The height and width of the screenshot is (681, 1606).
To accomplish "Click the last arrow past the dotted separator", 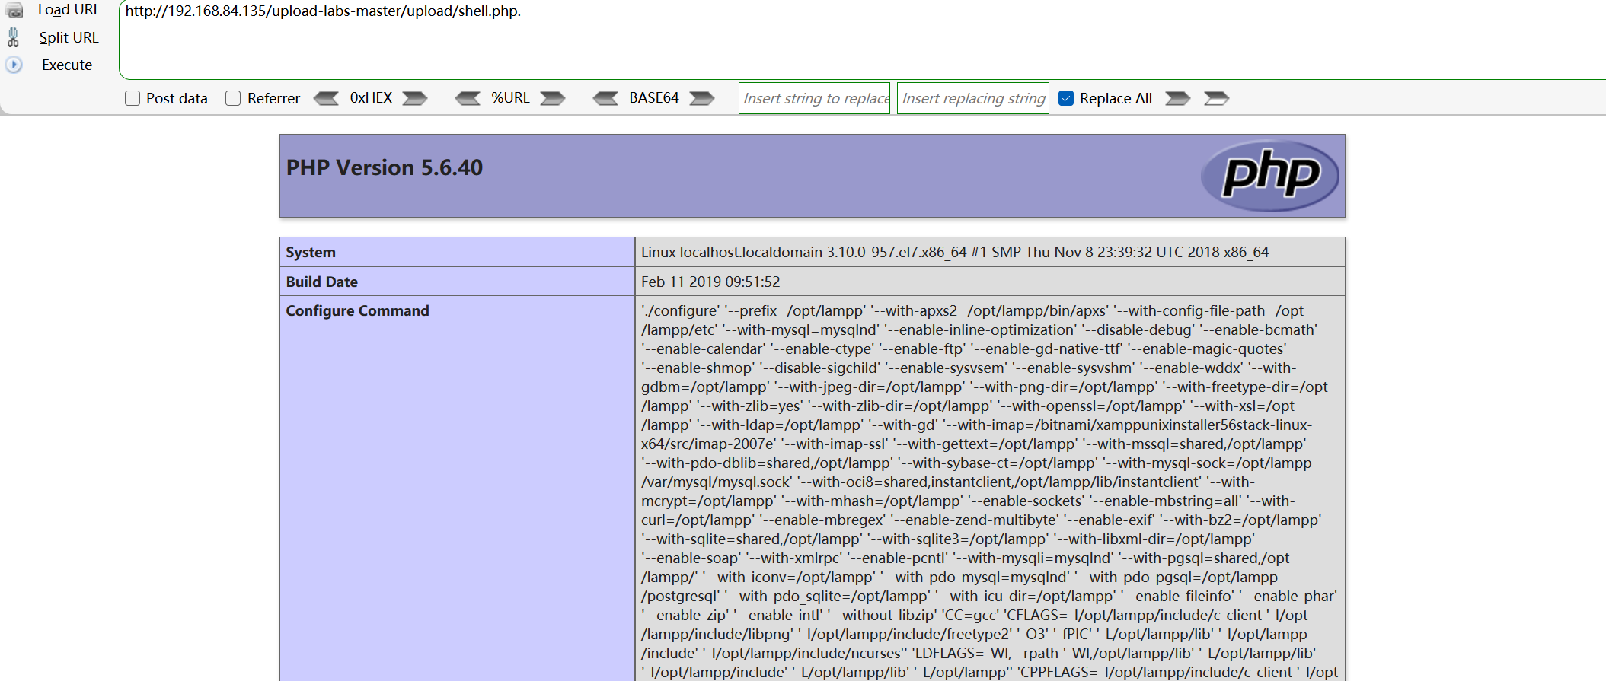I will pos(1217,98).
